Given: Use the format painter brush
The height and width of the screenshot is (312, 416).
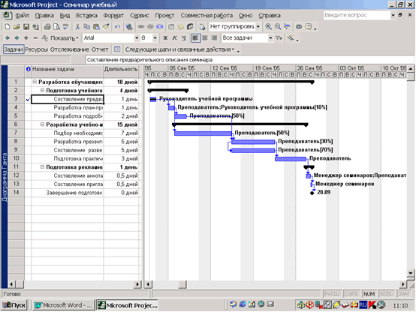Looking at the screenshot, I should pos(106,26).
